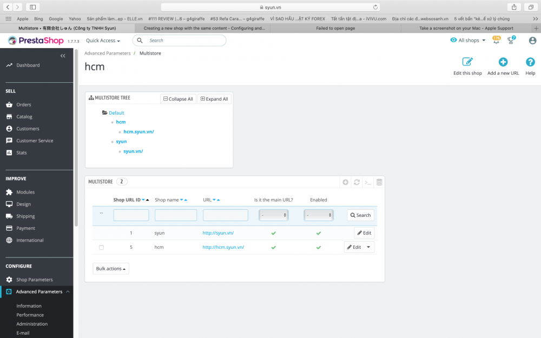
Task: Select hcm.syun.vn/ in multistore tree
Action: pyautogui.click(x=138, y=132)
